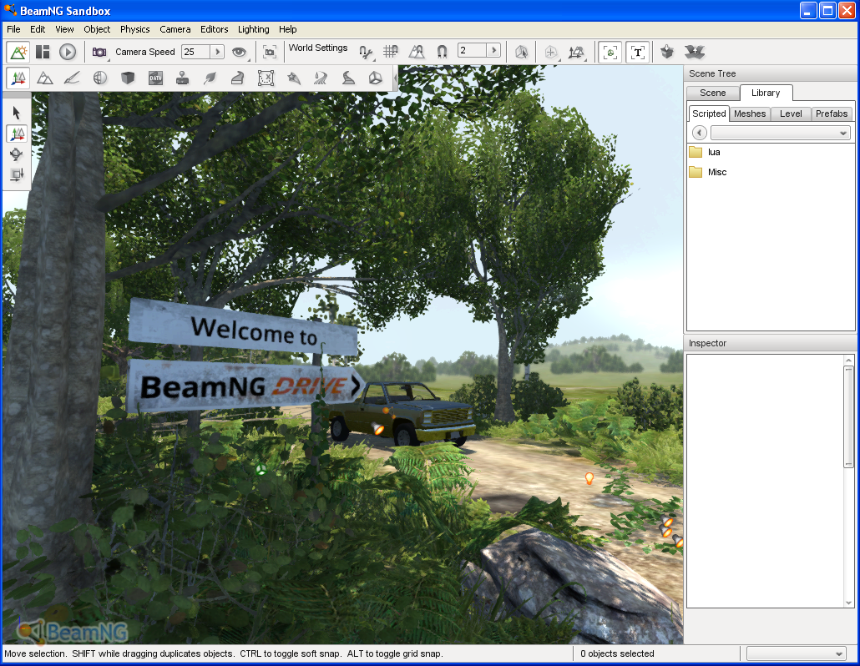Screen dimensions: 860x666
Task: Open the Lighting menu
Action: [253, 29]
